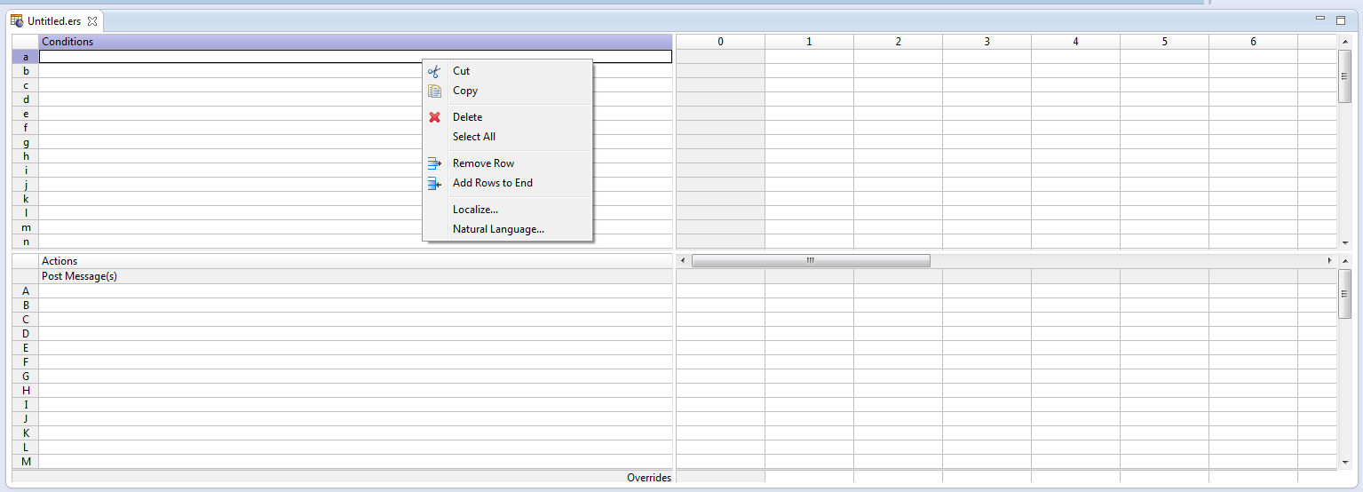Select action row header H
1363x492 pixels.
click(26, 391)
